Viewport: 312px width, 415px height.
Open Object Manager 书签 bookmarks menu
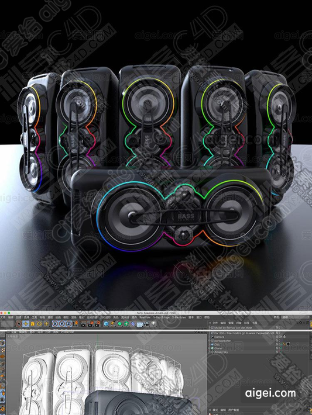point(255,323)
